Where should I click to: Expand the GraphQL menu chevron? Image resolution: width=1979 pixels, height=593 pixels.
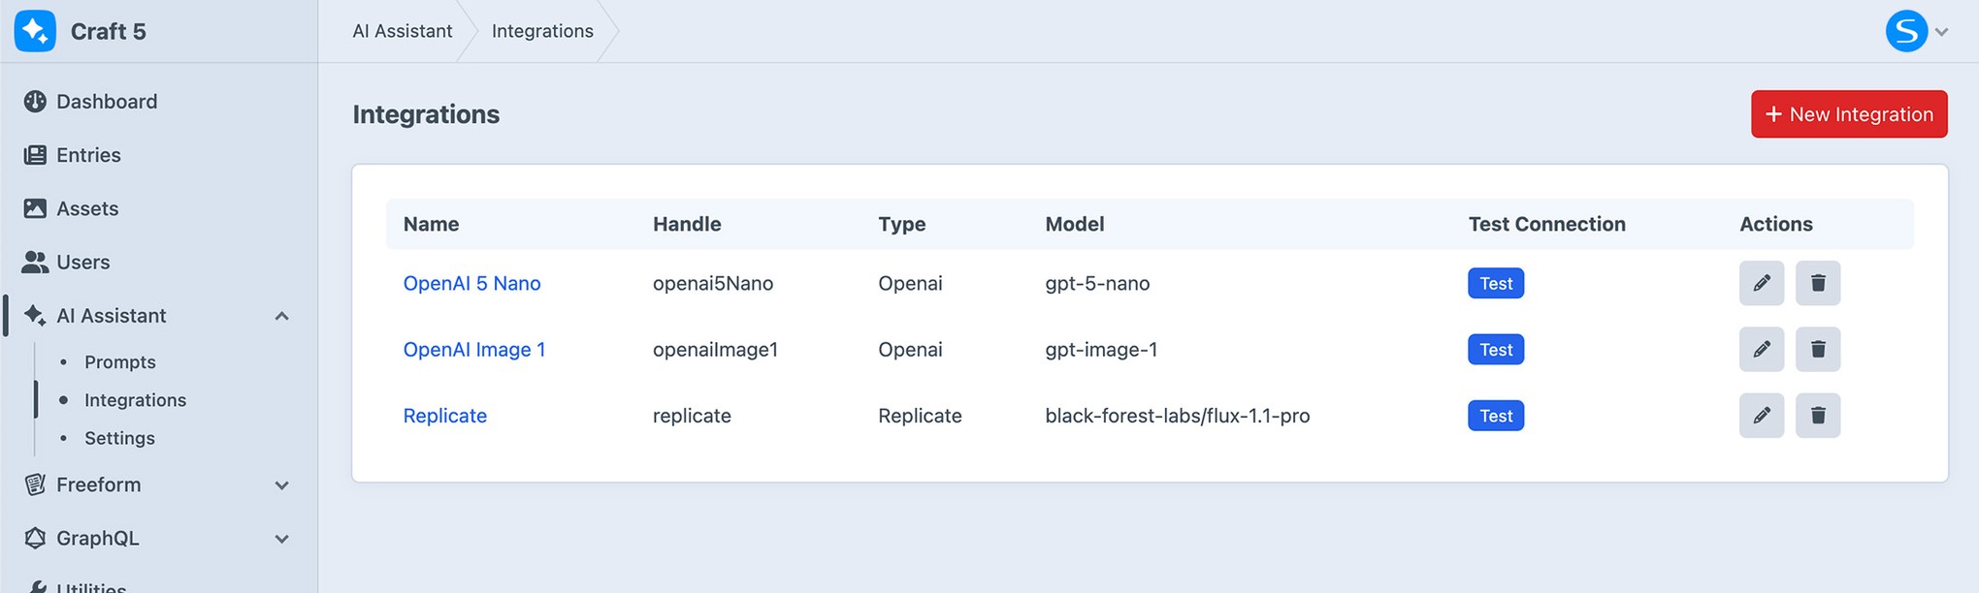point(282,539)
